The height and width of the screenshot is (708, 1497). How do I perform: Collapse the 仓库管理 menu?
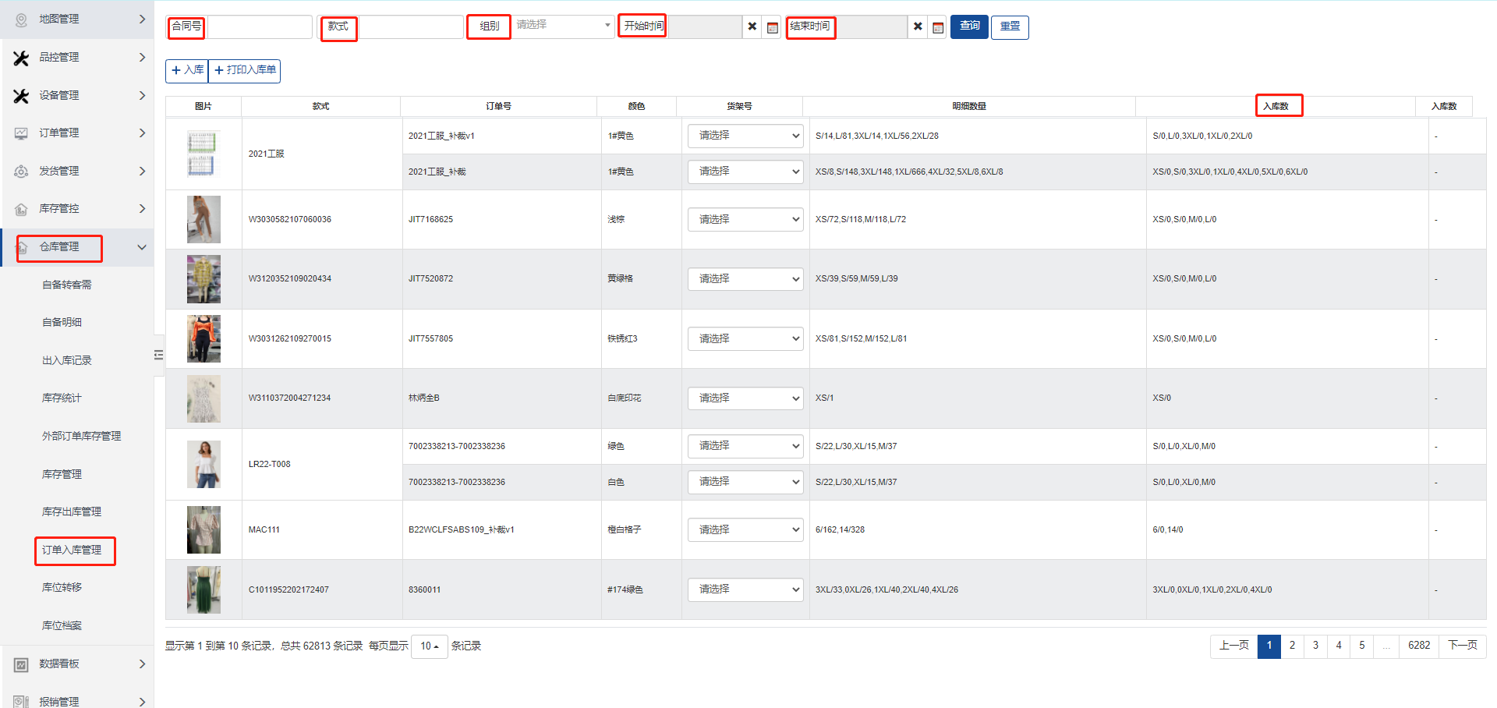pos(141,247)
